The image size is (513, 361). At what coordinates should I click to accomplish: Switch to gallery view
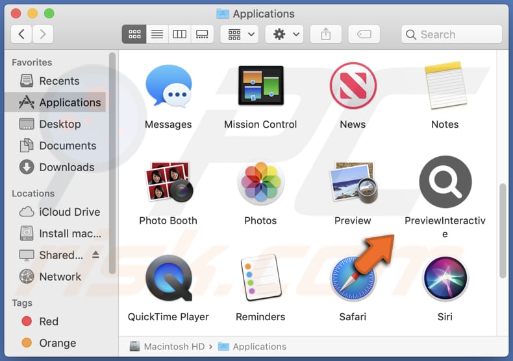(202, 34)
